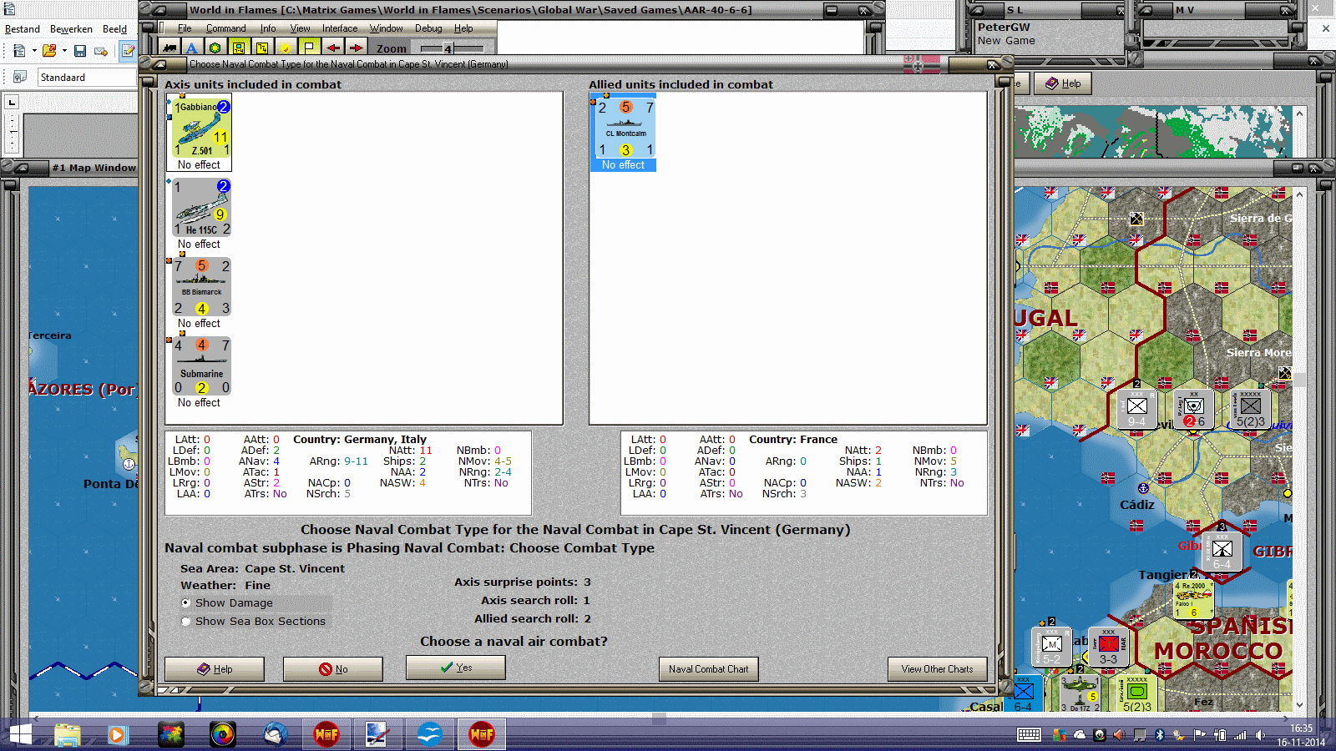Viewport: 1336px width, 751px height.
Task: Open the View menu in World in Flames
Action: [x=300, y=28]
